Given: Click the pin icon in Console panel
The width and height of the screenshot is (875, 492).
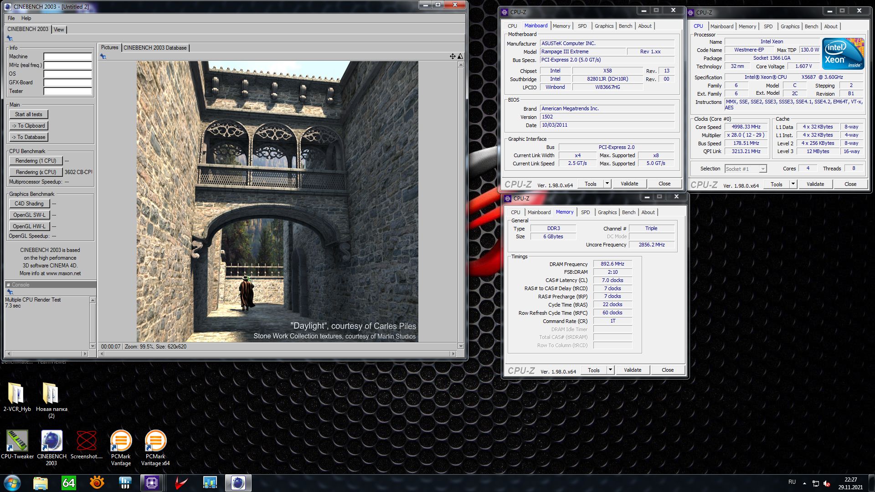Looking at the screenshot, I should tap(10, 292).
